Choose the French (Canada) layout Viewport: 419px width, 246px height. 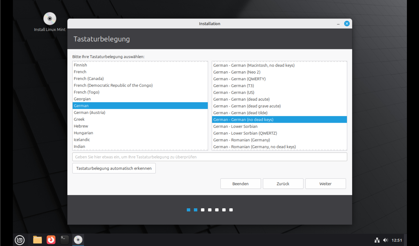(x=89, y=79)
